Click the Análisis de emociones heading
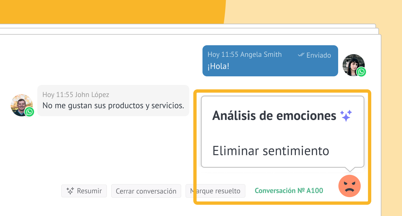The height and width of the screenshot is (216, 402). [274, 116]
